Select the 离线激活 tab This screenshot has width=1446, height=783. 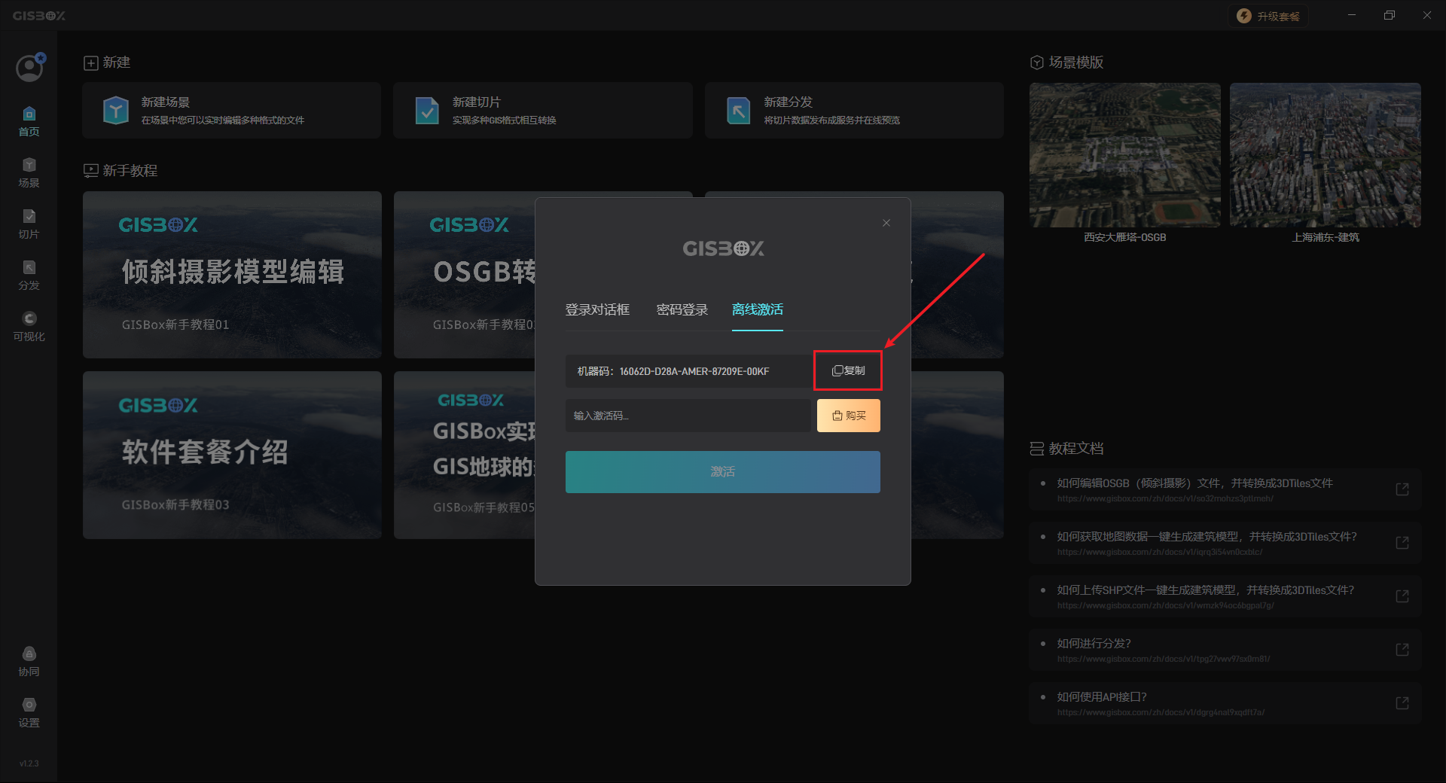758,309
